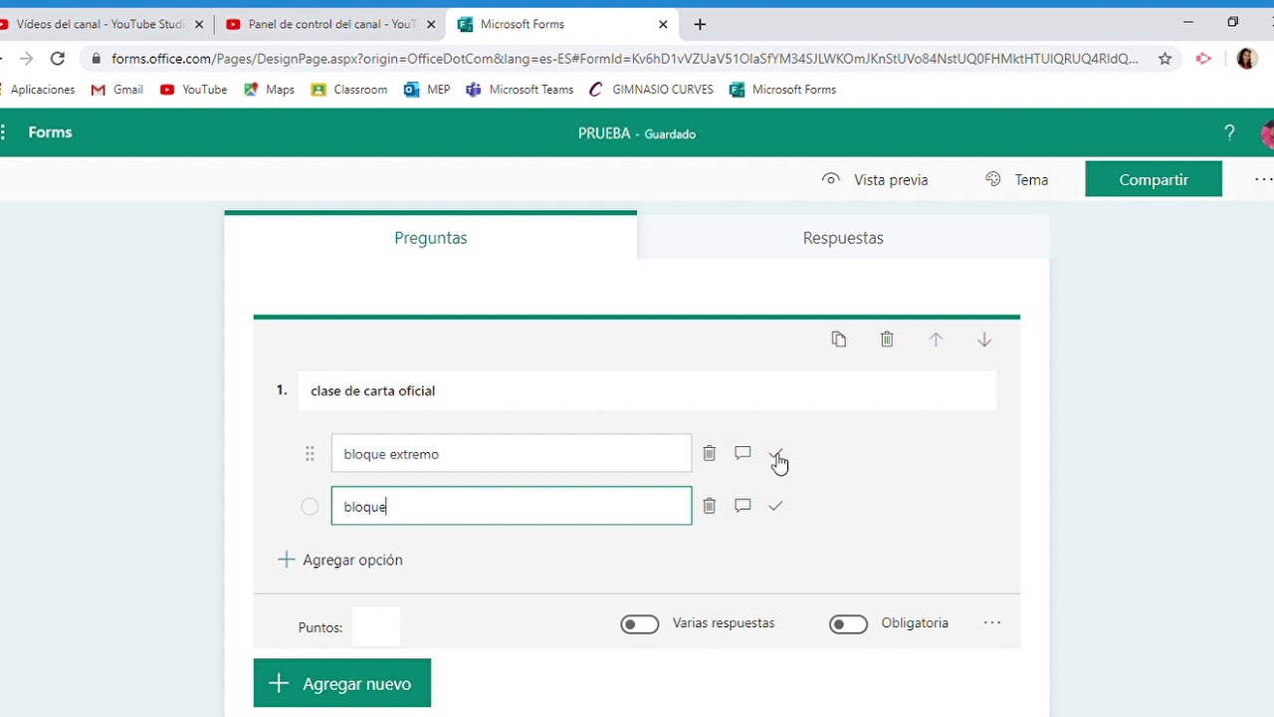1274x717 pixels.
Task: Close the Microsoft Forms browser tab
Action: click(x=664, y=24)
